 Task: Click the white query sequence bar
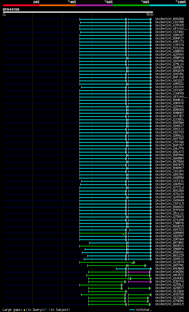point(78,12)
